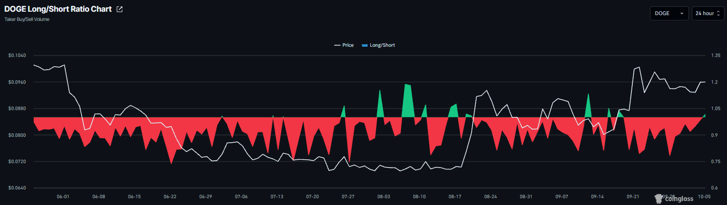Click the 06-15 date label
Image resolution: width=727 pixels, height=205 pixels.
coord(134,197)
